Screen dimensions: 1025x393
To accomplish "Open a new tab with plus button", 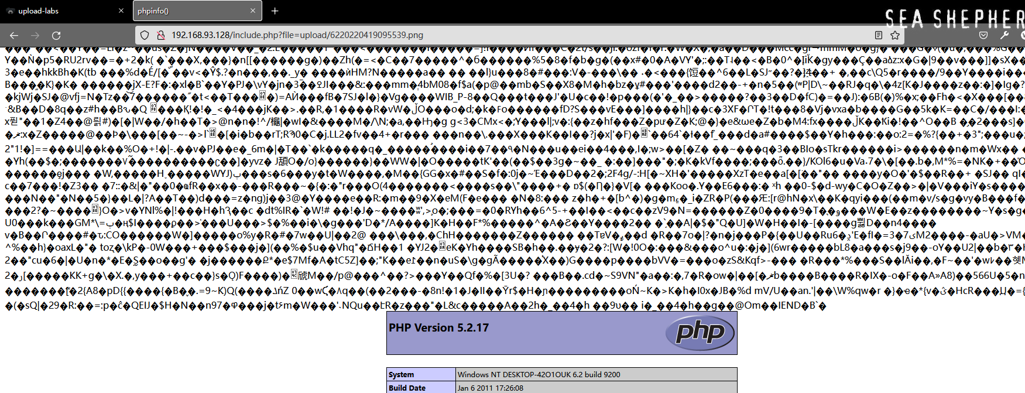I will (275, 11).
